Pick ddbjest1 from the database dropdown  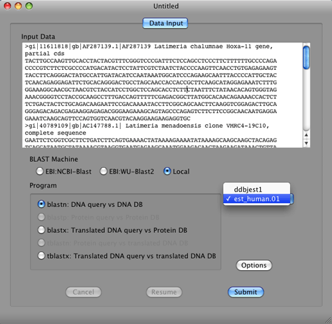(256, 190)
